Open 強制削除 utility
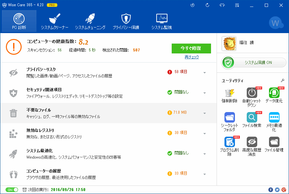 (x=229, y=95)
